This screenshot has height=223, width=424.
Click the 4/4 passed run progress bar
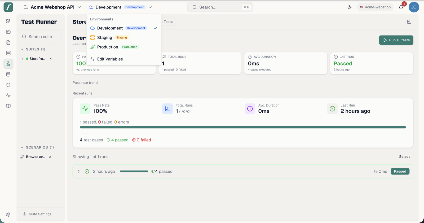point(134,172)
